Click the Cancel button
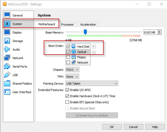The height and width of the screenshot is (132, 167). click(x=133, y=127)
